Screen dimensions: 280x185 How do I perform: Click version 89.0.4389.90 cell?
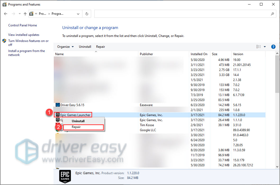pos(241,130)
